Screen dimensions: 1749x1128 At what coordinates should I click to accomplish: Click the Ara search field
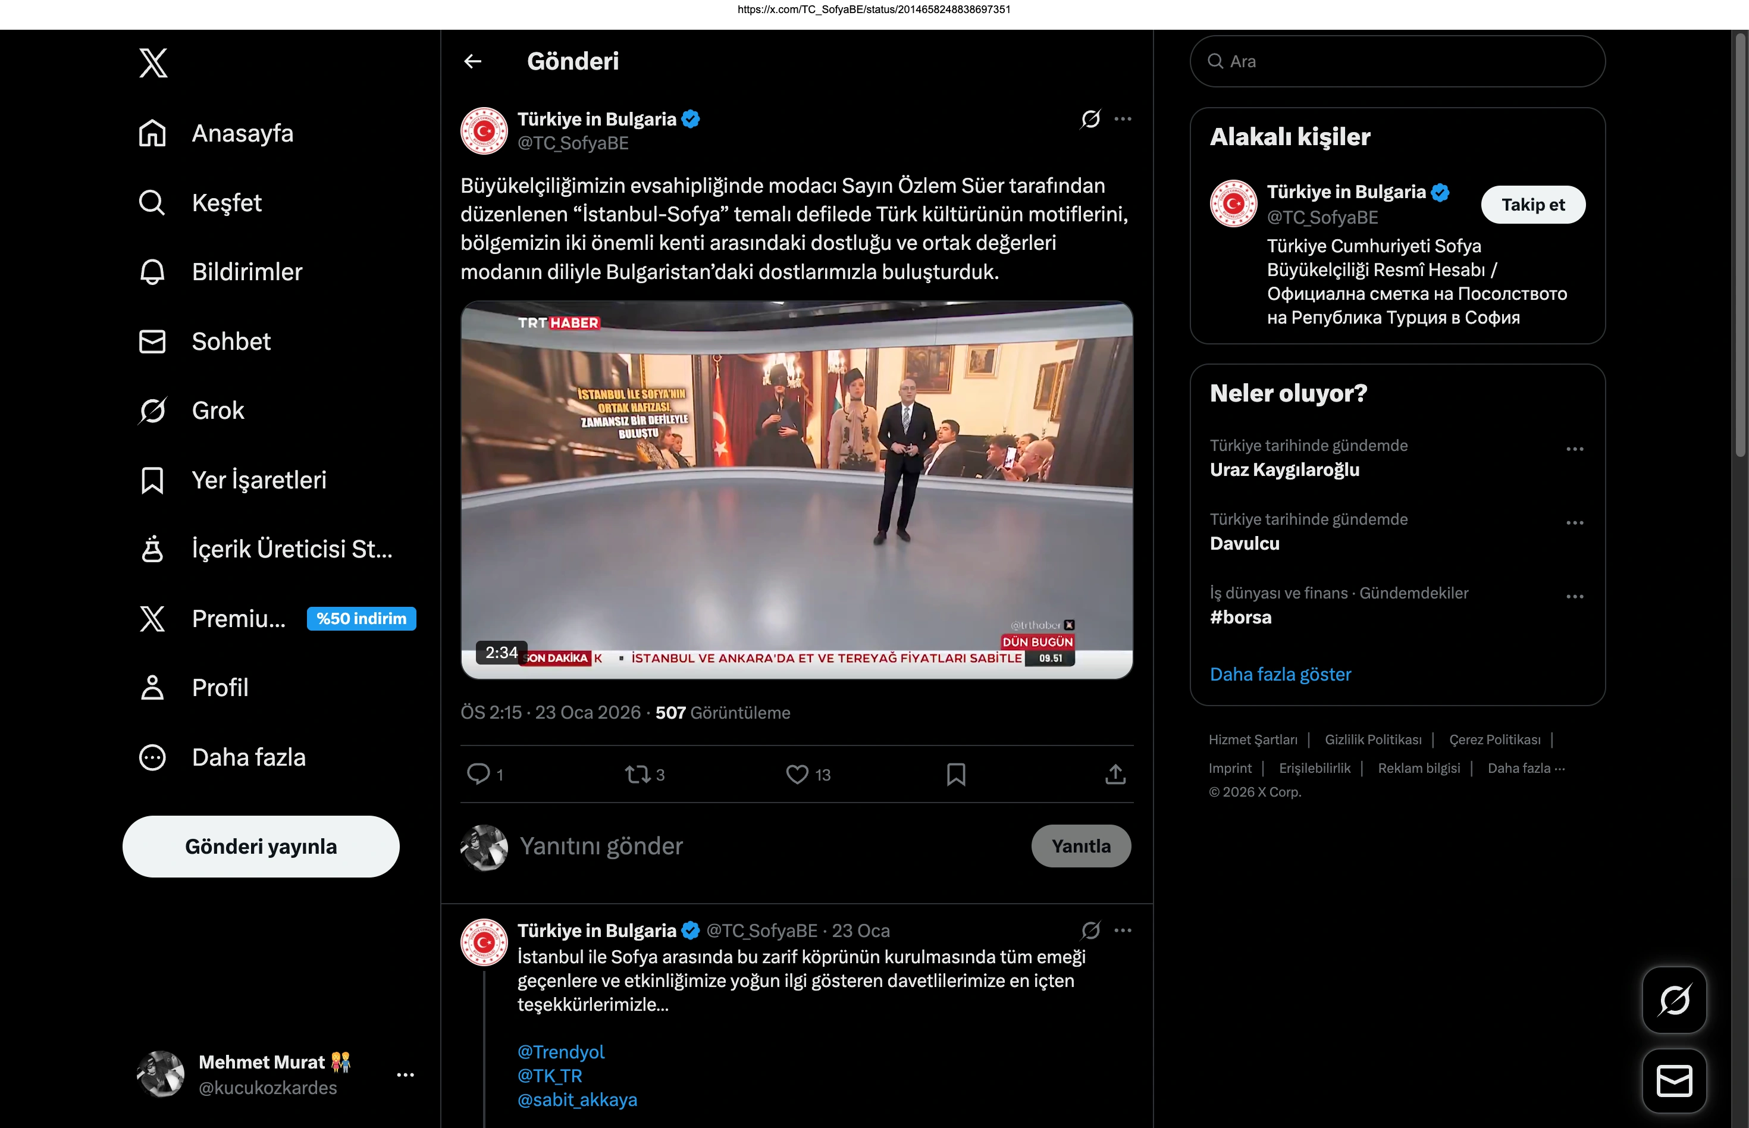coord(1397,61)
